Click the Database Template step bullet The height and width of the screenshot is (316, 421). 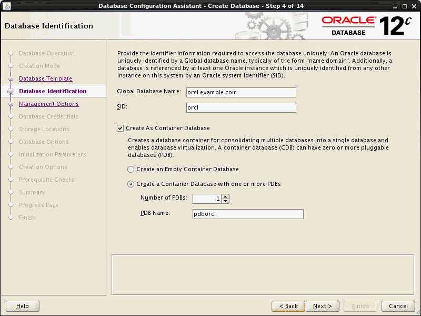click(11, 78)
